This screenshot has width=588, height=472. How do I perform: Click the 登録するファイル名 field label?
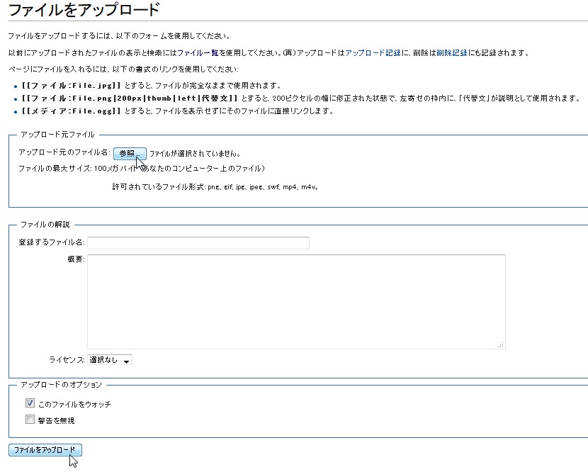(52, 242)
